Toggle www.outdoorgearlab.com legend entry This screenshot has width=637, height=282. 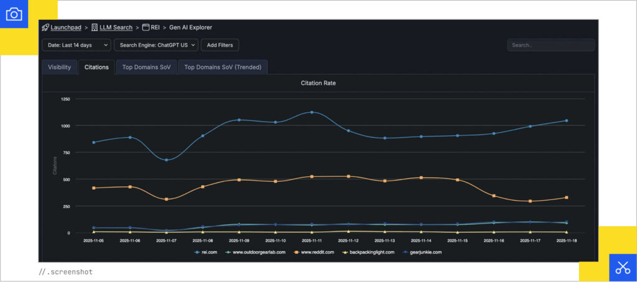click(256, 252)
